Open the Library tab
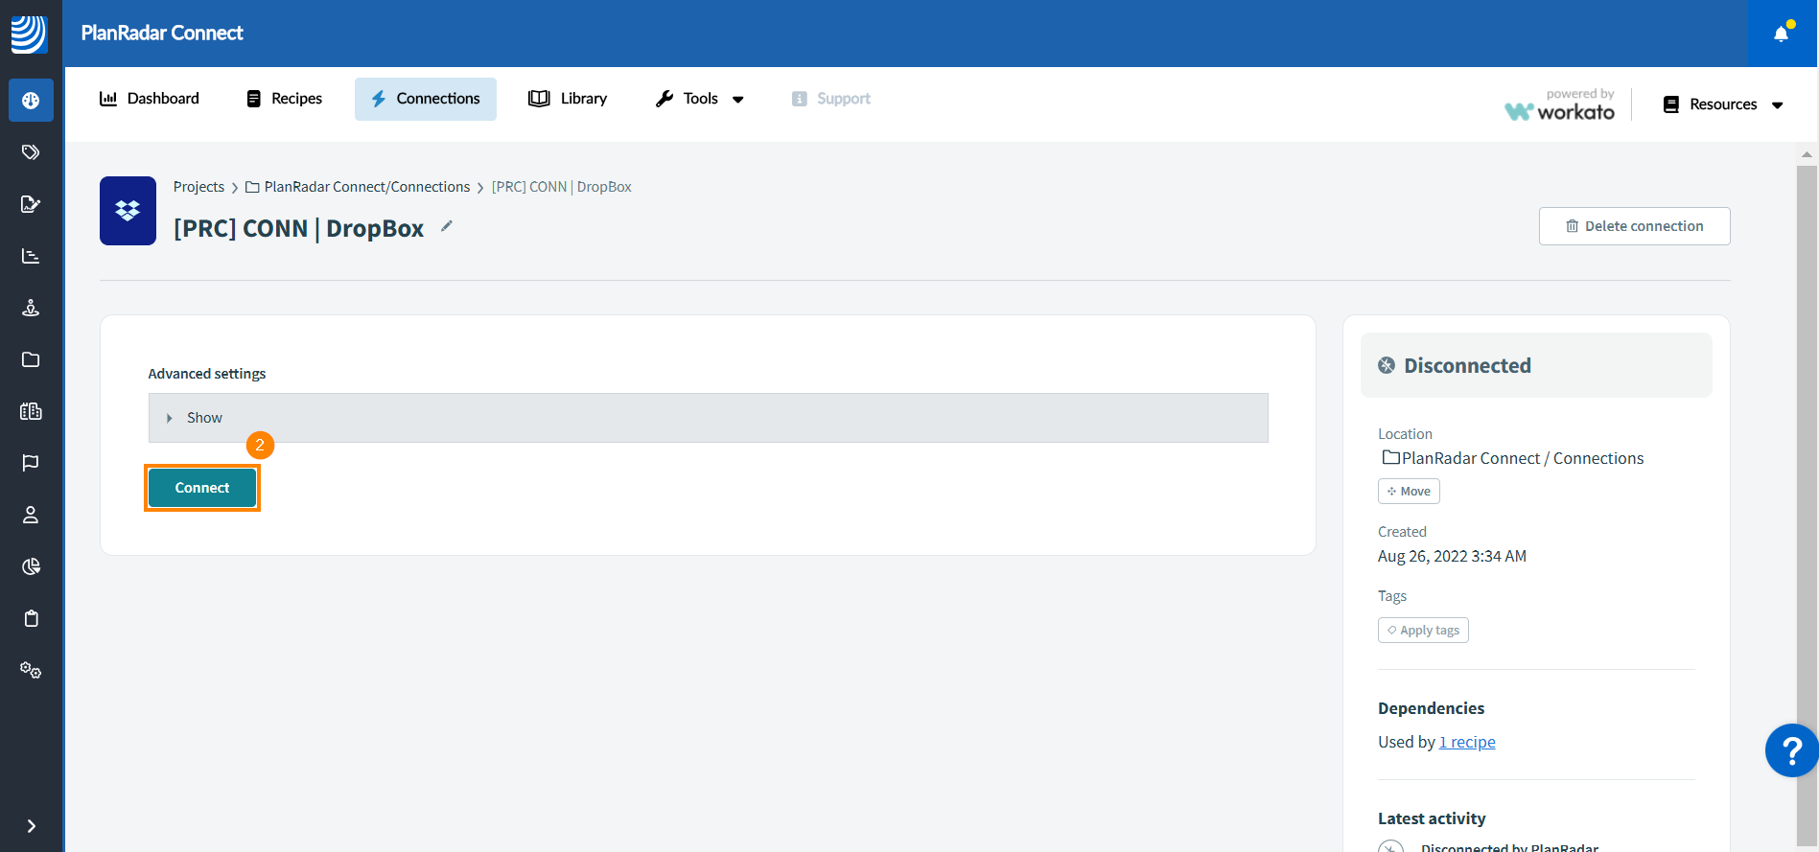Viewport: 1819px width, 852px height. [x=568, y=99]
